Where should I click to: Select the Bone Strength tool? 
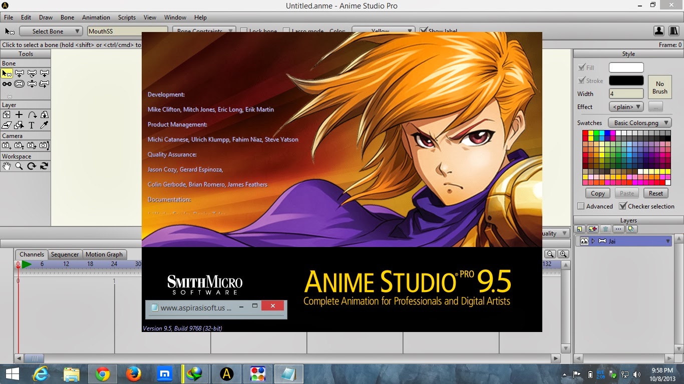coord(20,84)
